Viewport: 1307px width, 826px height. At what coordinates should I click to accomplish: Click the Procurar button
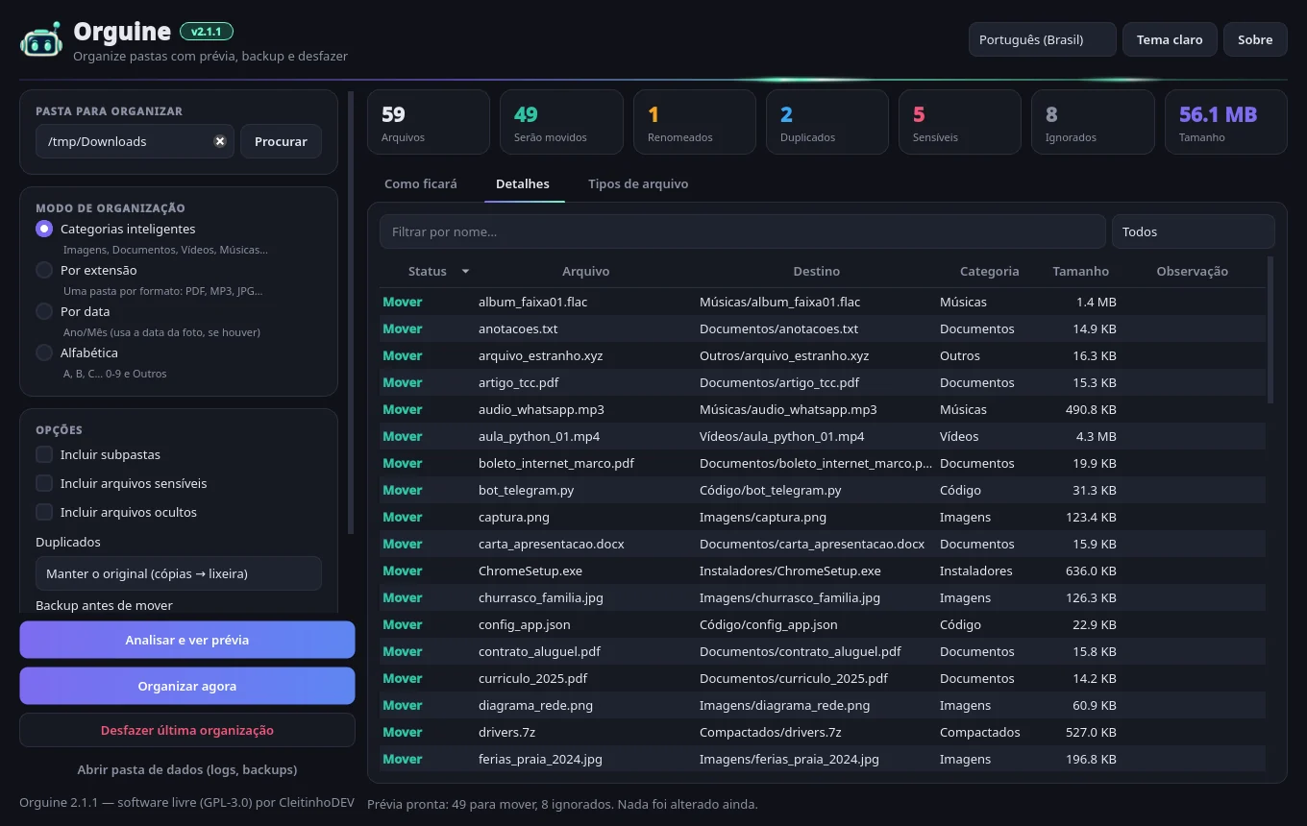pos(281,141)
